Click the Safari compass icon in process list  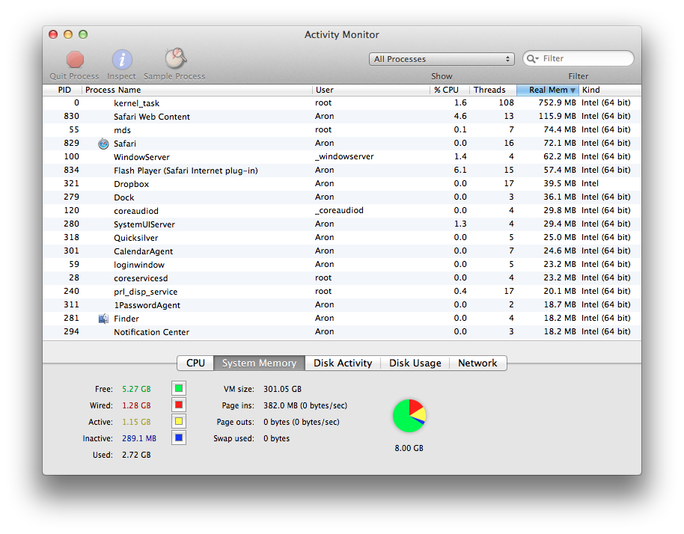[x=103, y=144]
